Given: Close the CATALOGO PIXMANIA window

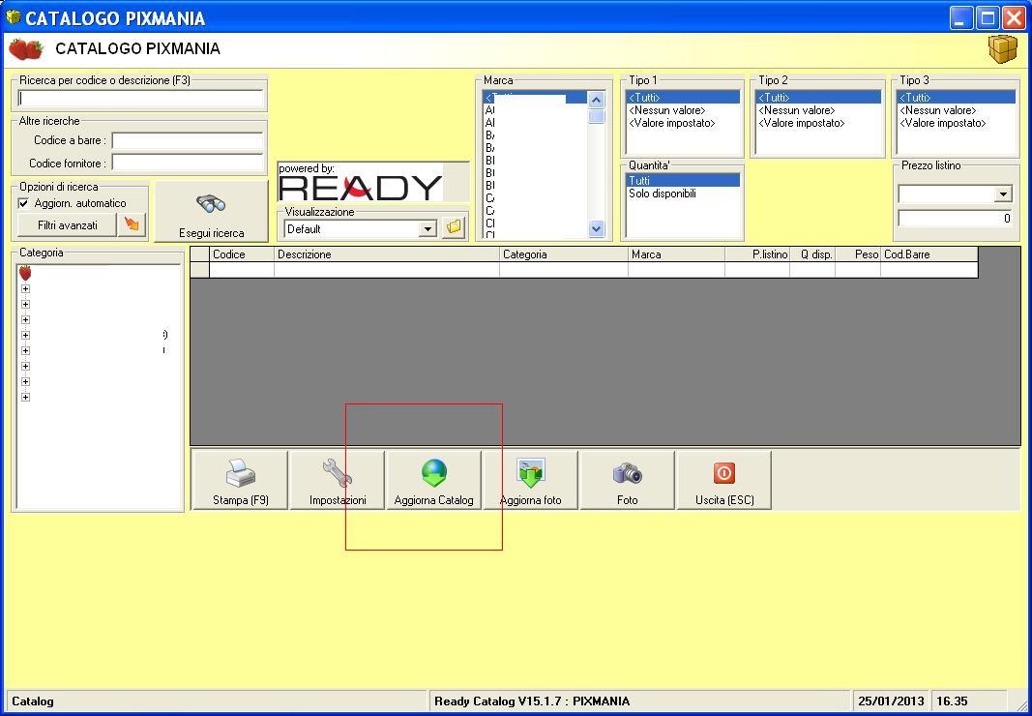Looking at the screenshot, I should pos(1014,18).
